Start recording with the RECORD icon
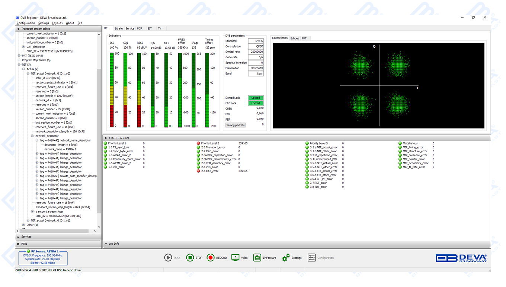 tap(211, 258)
